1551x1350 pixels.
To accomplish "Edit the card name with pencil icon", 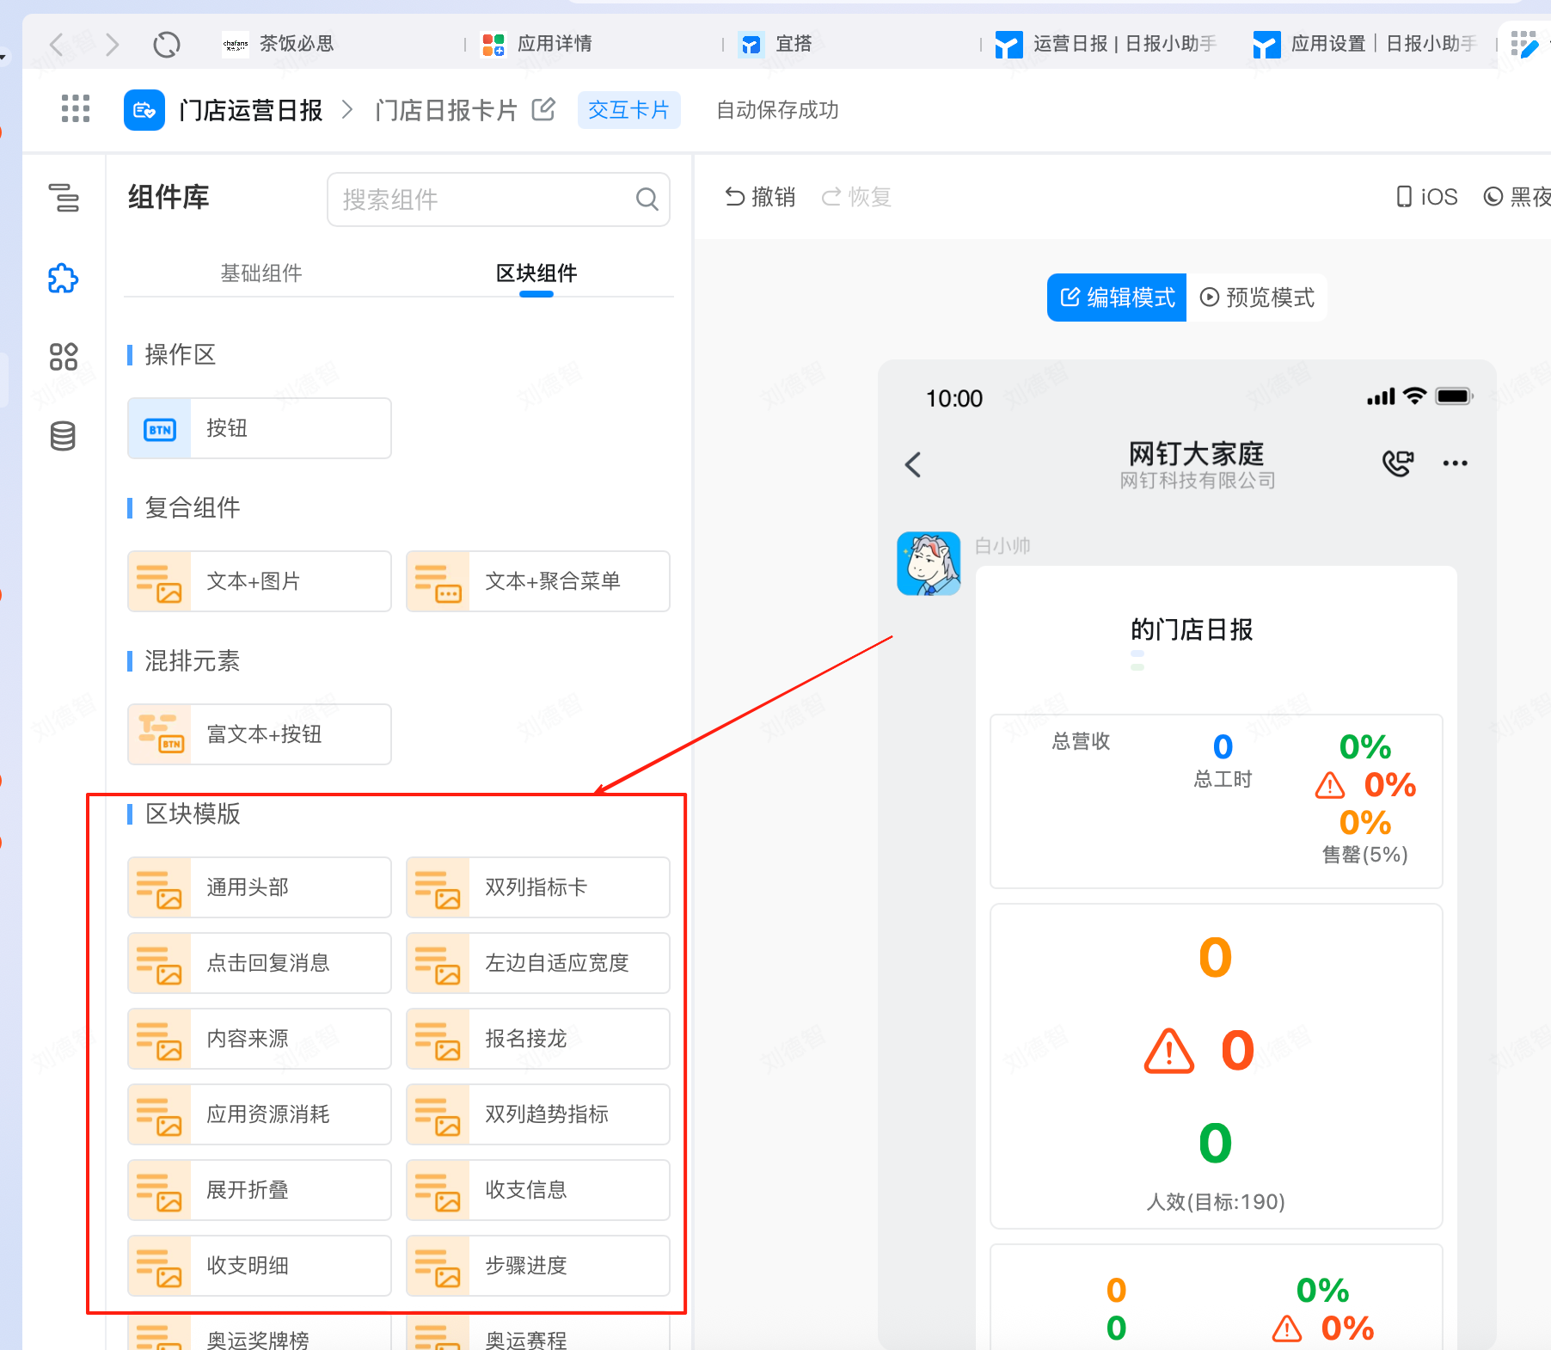I will 543,109.
